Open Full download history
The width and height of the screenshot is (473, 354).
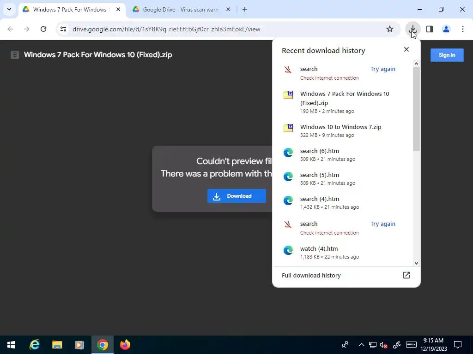(x=346, y=276)
